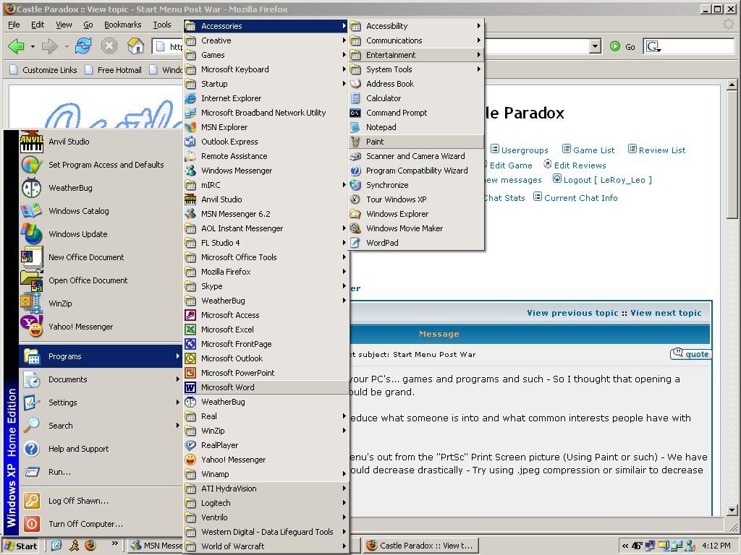
Task: Click Firefox Reload toolbar icon
Action: click(x=83, y=46)
